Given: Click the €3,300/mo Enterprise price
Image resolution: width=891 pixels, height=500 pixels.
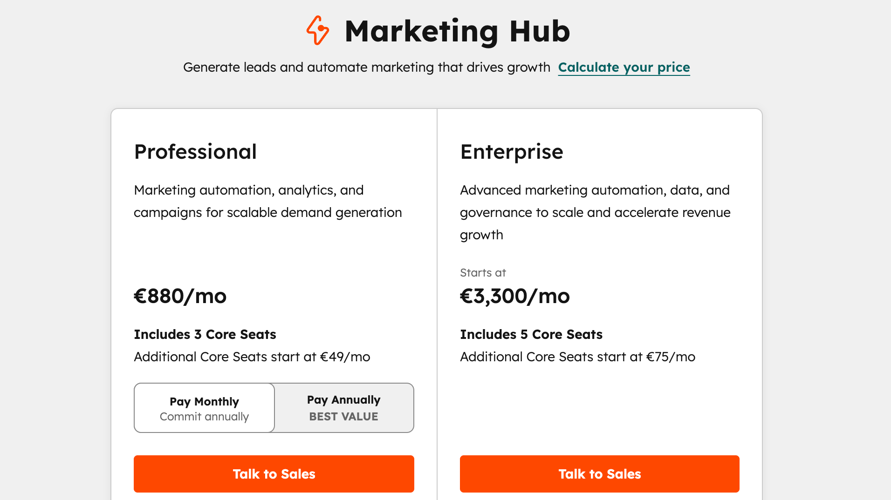Looking at the screenshot, I should (514, 296).
